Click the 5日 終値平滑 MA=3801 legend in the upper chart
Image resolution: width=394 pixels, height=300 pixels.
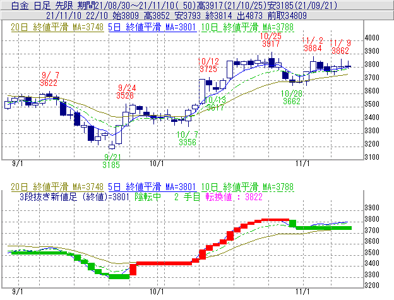click(152, 27)
